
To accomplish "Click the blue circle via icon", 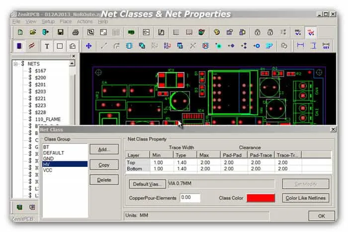I will point(257,46).
